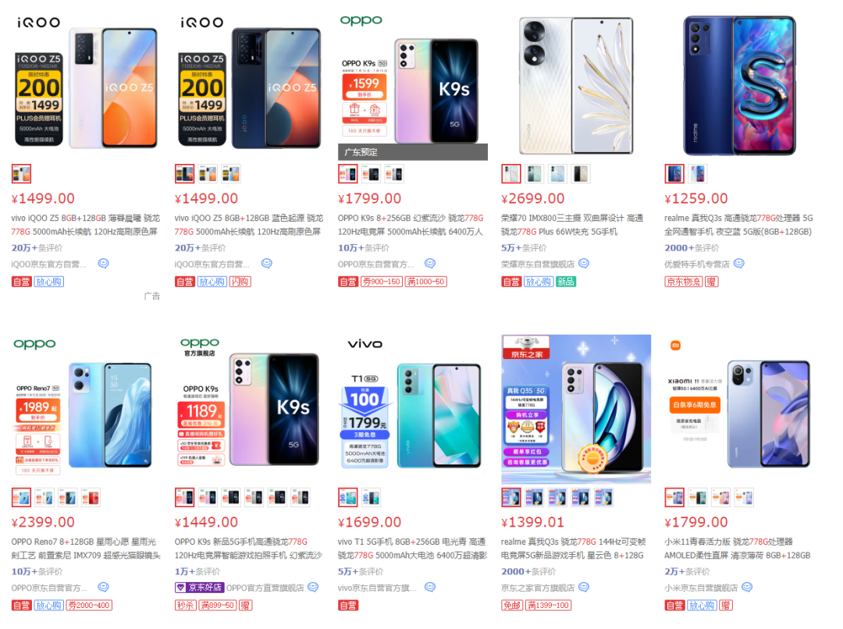Click chat icon beside 优爱特手机专营店
This screenshot has width=843, height=629.
pos(739,264)
